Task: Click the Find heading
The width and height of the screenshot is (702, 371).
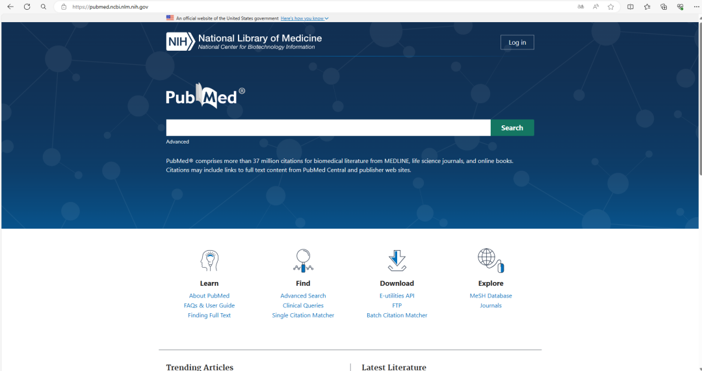Action: (303, 283)
